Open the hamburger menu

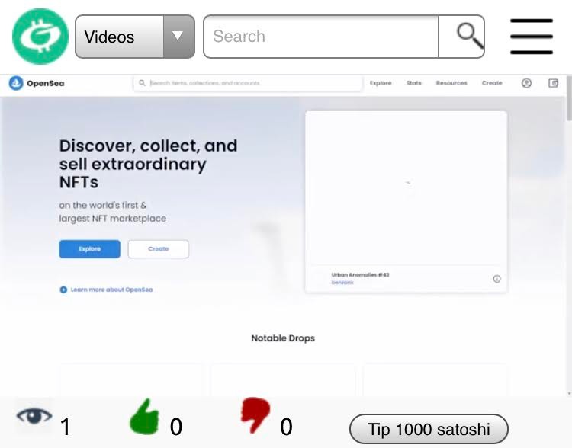(532, 37)
